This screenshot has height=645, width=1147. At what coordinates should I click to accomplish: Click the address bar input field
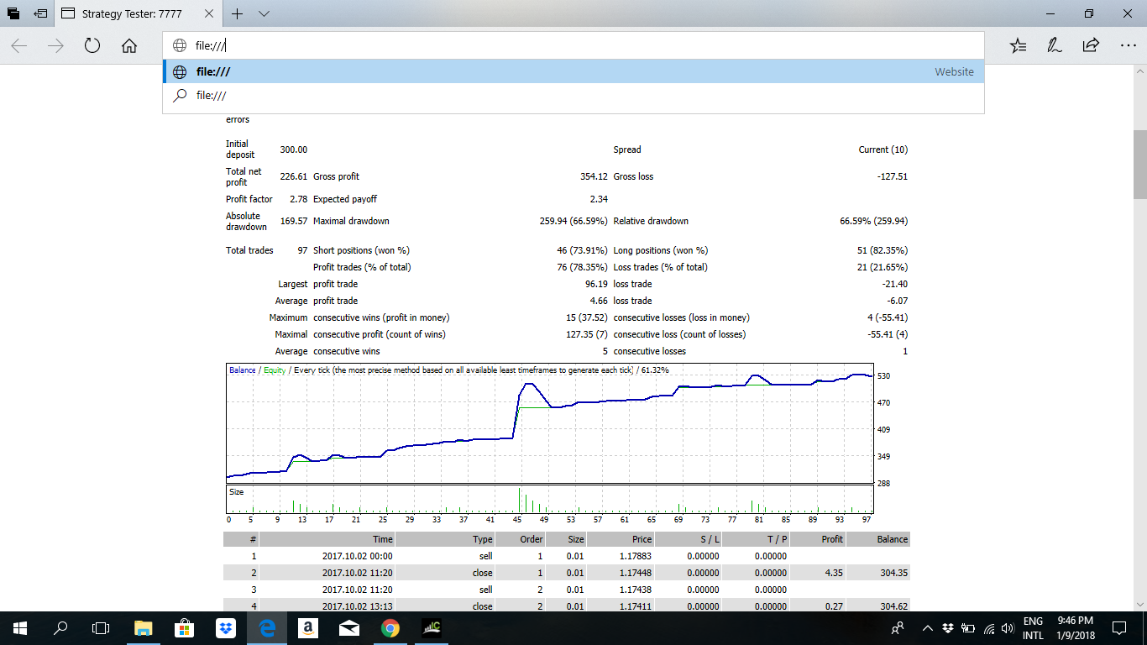(573, 46)
